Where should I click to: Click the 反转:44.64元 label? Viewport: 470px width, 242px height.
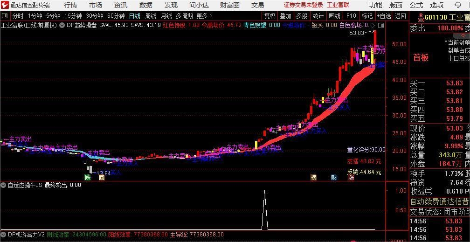(x=364, y=173)
